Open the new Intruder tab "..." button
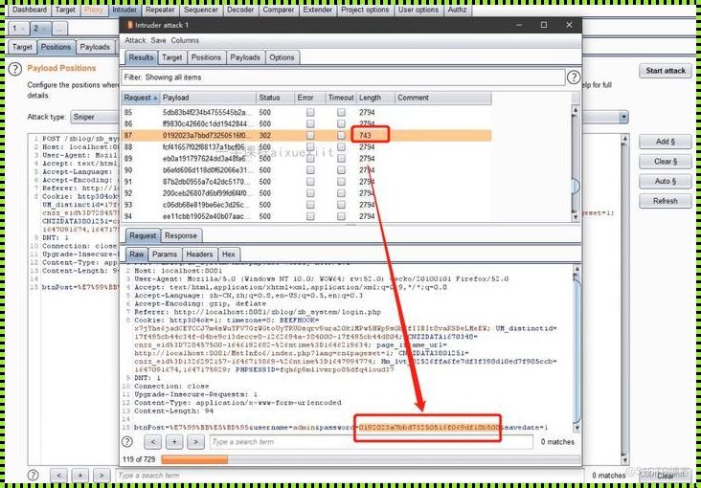The image size is (701, 488). coord(60,29)
